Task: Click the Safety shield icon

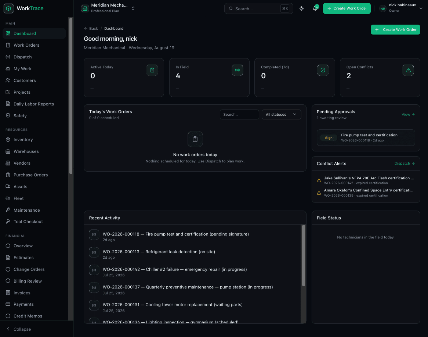Action: coord(8,115)
